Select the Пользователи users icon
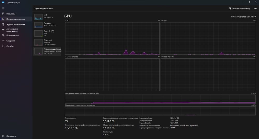Screen dimensions: 259x139 3,35
